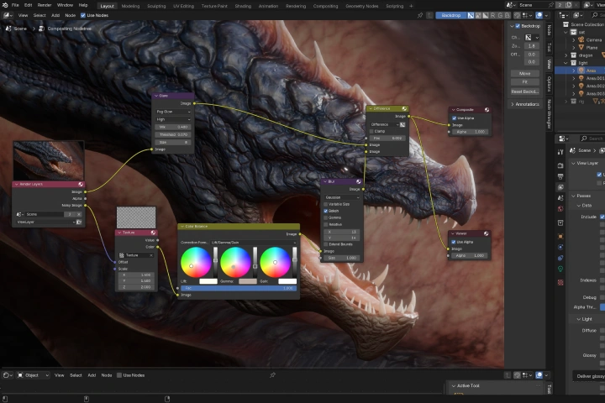Open the compositor Add menu
Screen dimensions: 605x403
pyautogui.click(x=55, y=15)
